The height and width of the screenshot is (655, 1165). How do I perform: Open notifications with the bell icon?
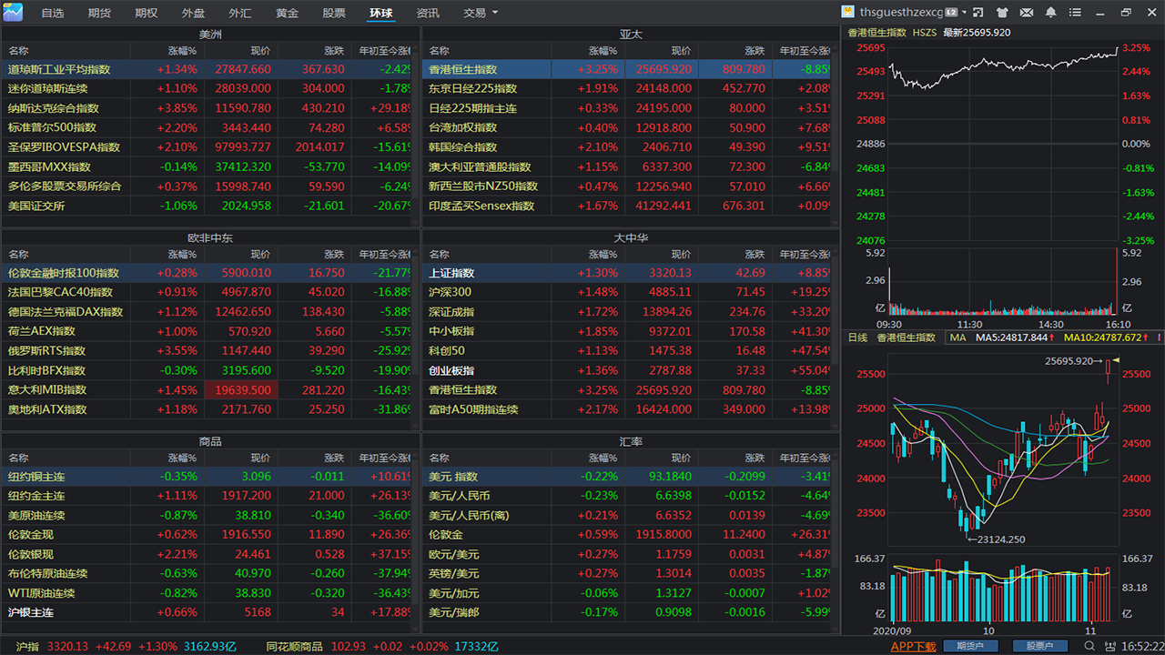(1051, 12)
